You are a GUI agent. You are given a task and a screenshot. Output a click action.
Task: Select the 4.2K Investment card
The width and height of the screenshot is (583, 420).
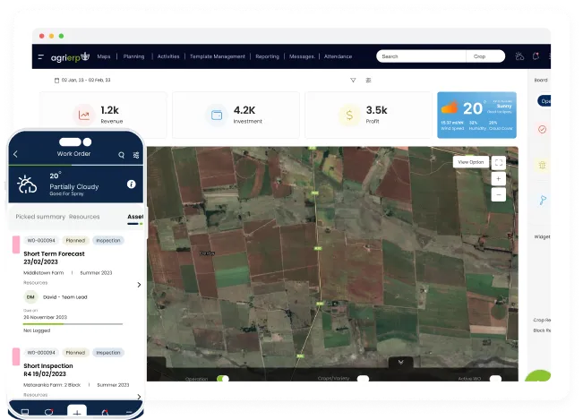point(236,115)
